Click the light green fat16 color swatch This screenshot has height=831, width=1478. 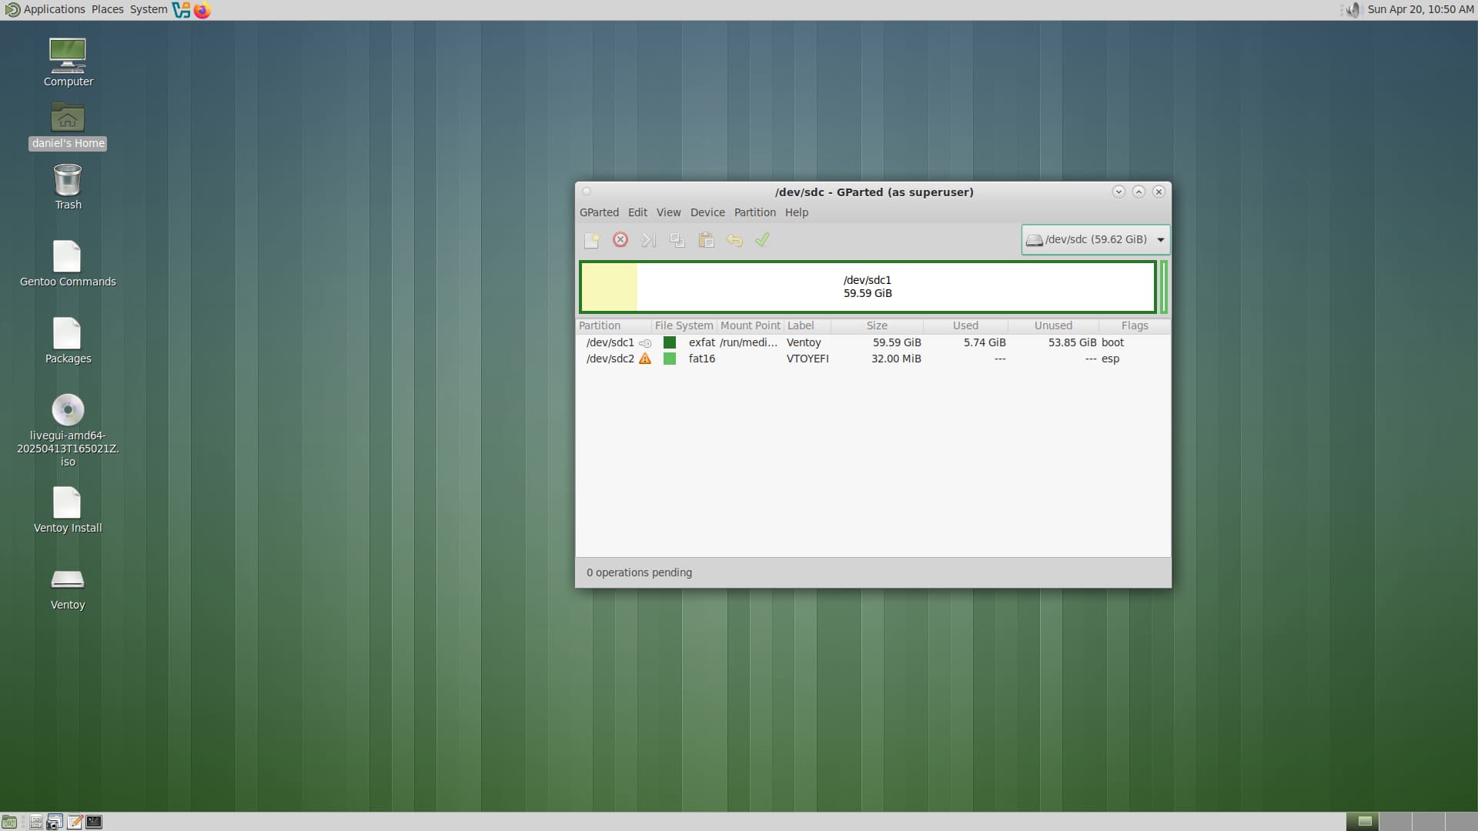point(670,359)
